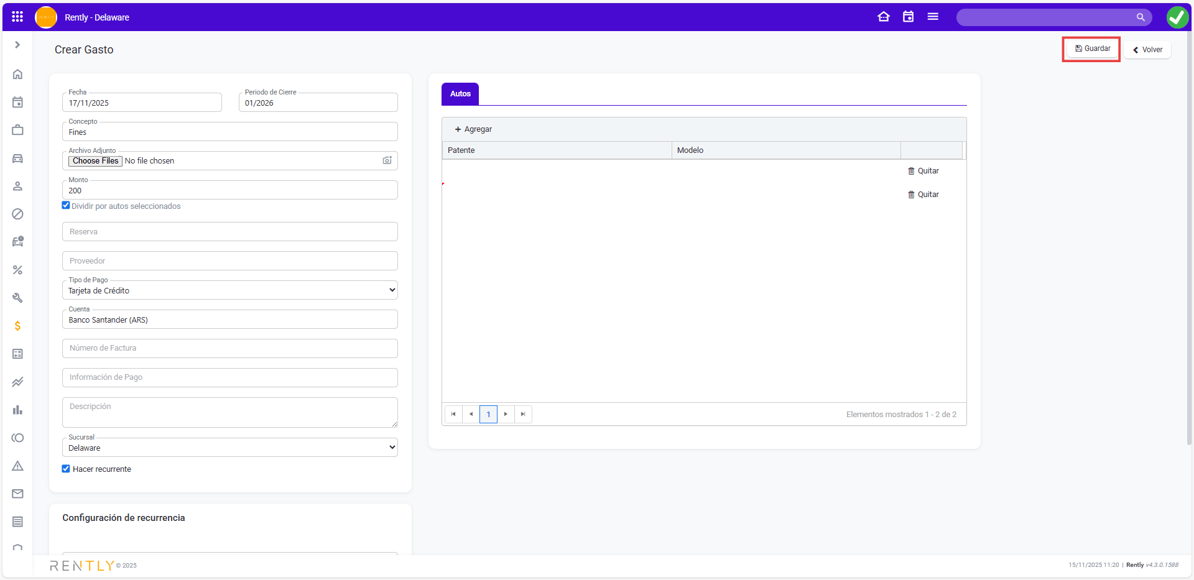The height and width of the screenshot is (580, 1194).
Task: Open the envelope mail sidebar icon
Action: pos(17,494)
